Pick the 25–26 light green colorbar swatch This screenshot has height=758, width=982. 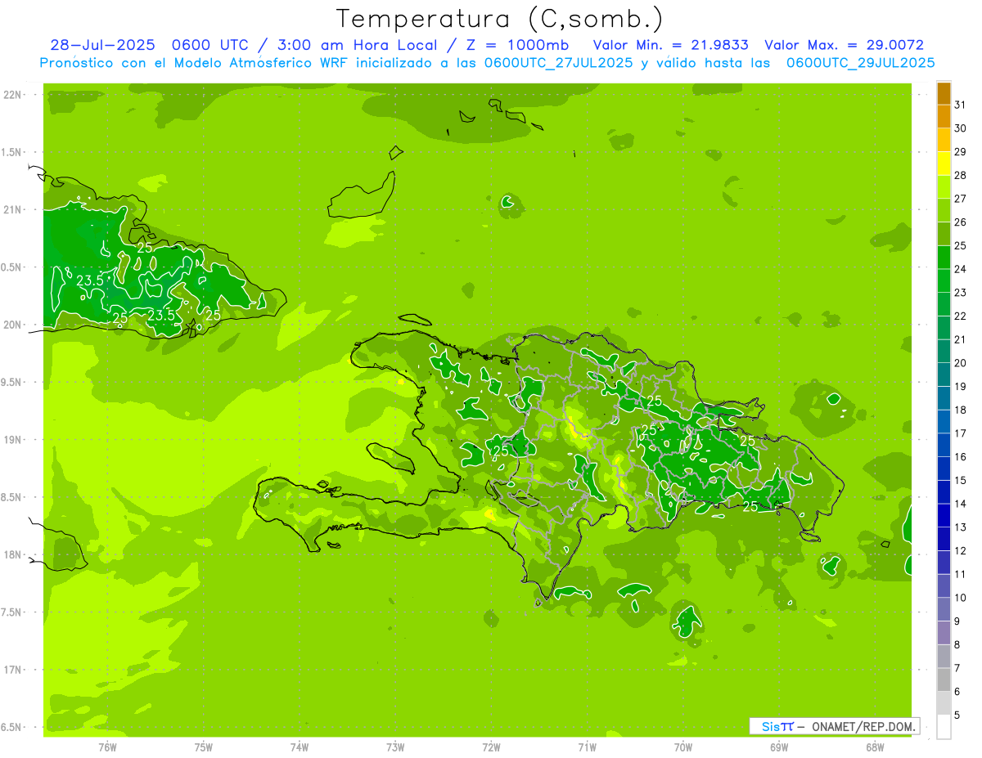(x=944, y=235)
